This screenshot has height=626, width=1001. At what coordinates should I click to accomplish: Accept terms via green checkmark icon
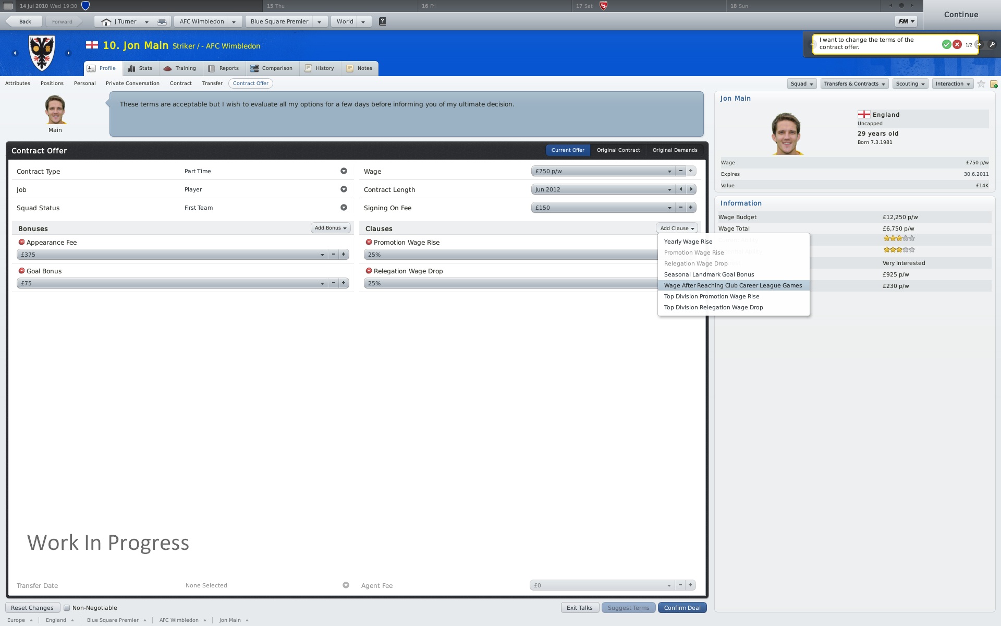[946, 44]
